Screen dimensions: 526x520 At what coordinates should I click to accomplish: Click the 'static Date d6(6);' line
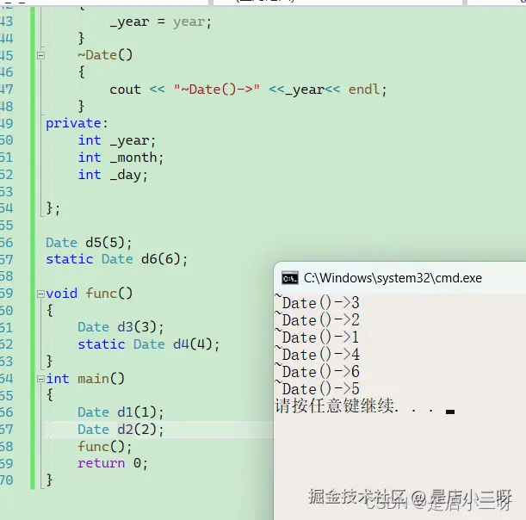117,259
